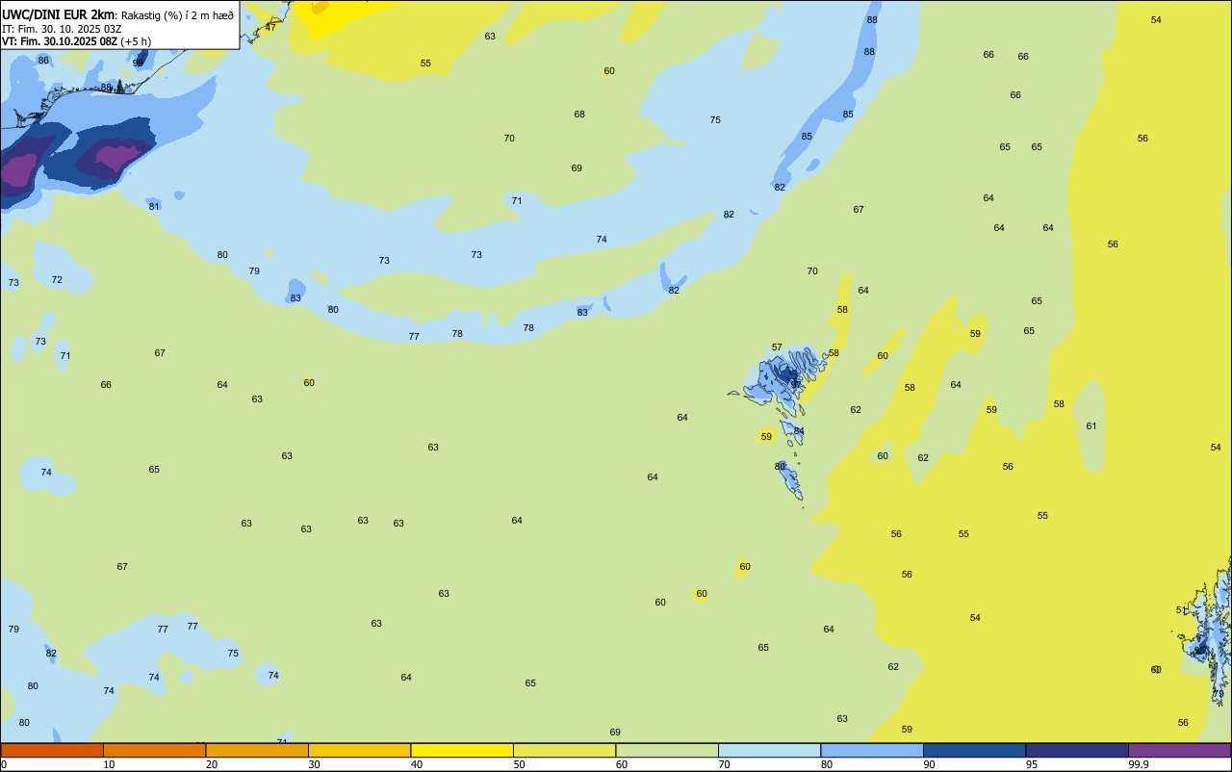Select the 95–99.9 navy legend swatch

pyautogui.click(x=1077, y=750)
